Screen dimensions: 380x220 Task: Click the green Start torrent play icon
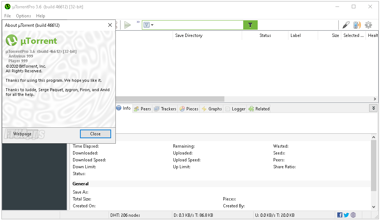coord(127,25)
